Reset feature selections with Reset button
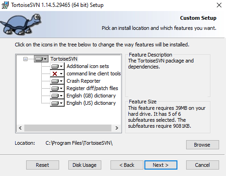The width and height of the screenshot is (226, 176). tap(43, 165)
